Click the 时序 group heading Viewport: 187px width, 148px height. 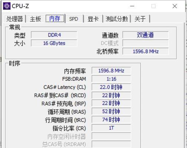14,64
